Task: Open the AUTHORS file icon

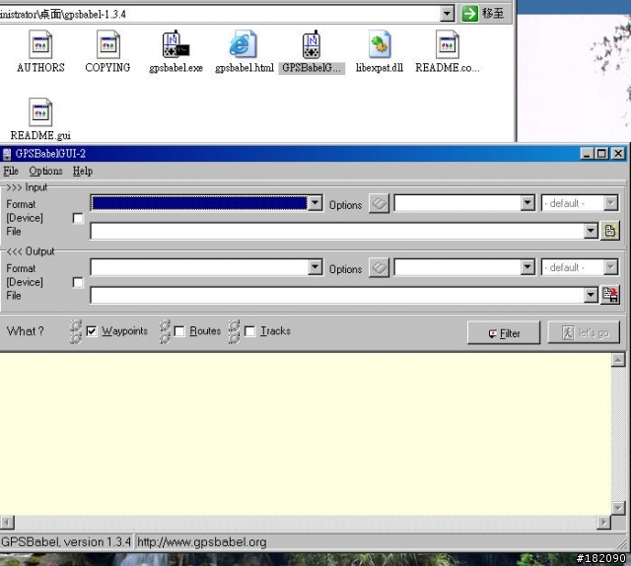Action: tap(40, 45)
